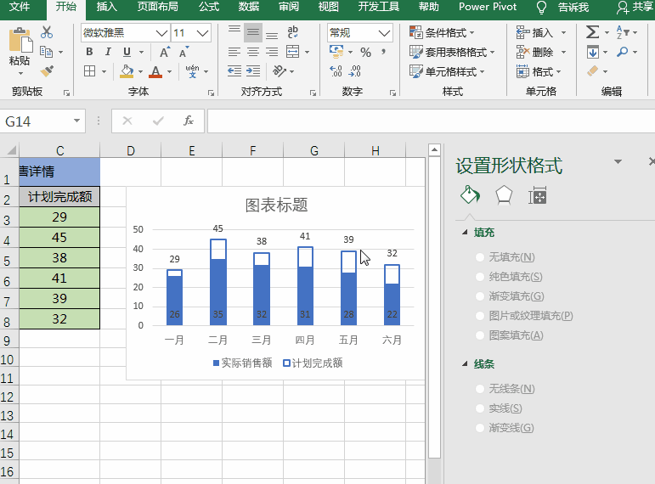Viewport: 655px width, 484px height.
Task: Center text horizontally
Action: tap(253, 52)
